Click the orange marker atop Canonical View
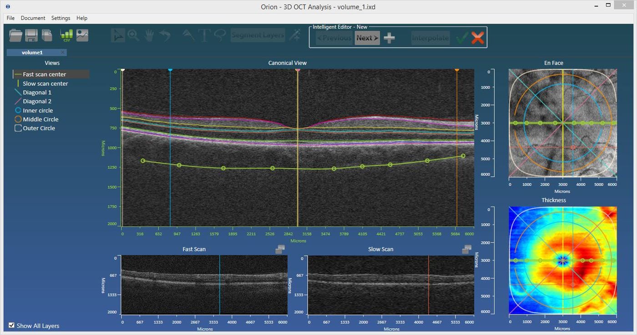 click(457, 69)
